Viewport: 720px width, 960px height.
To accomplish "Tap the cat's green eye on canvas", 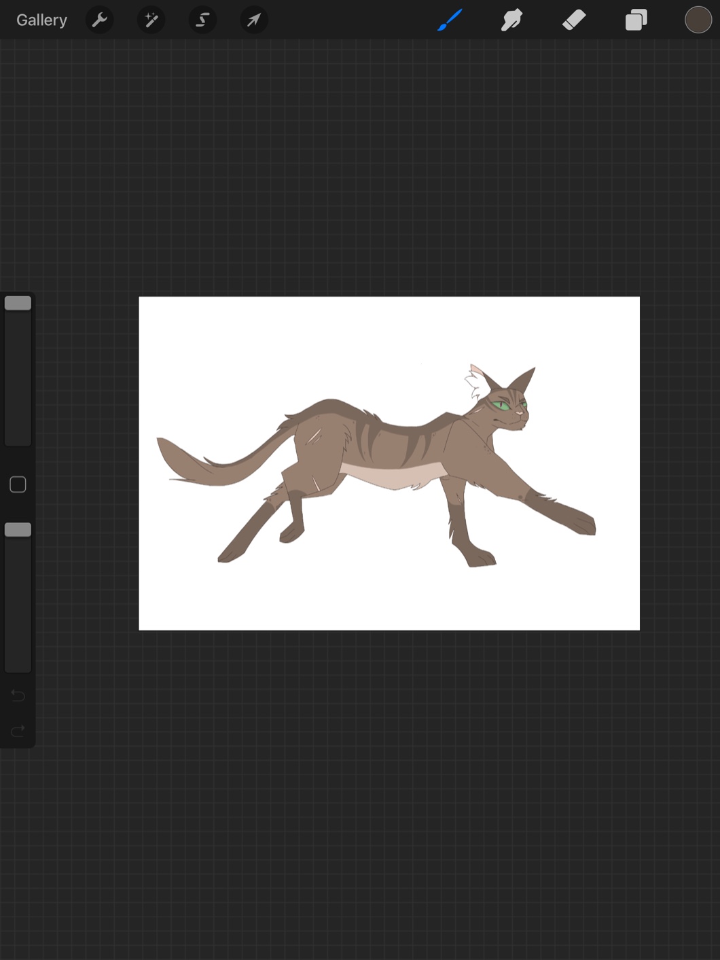I will point(501,406).
